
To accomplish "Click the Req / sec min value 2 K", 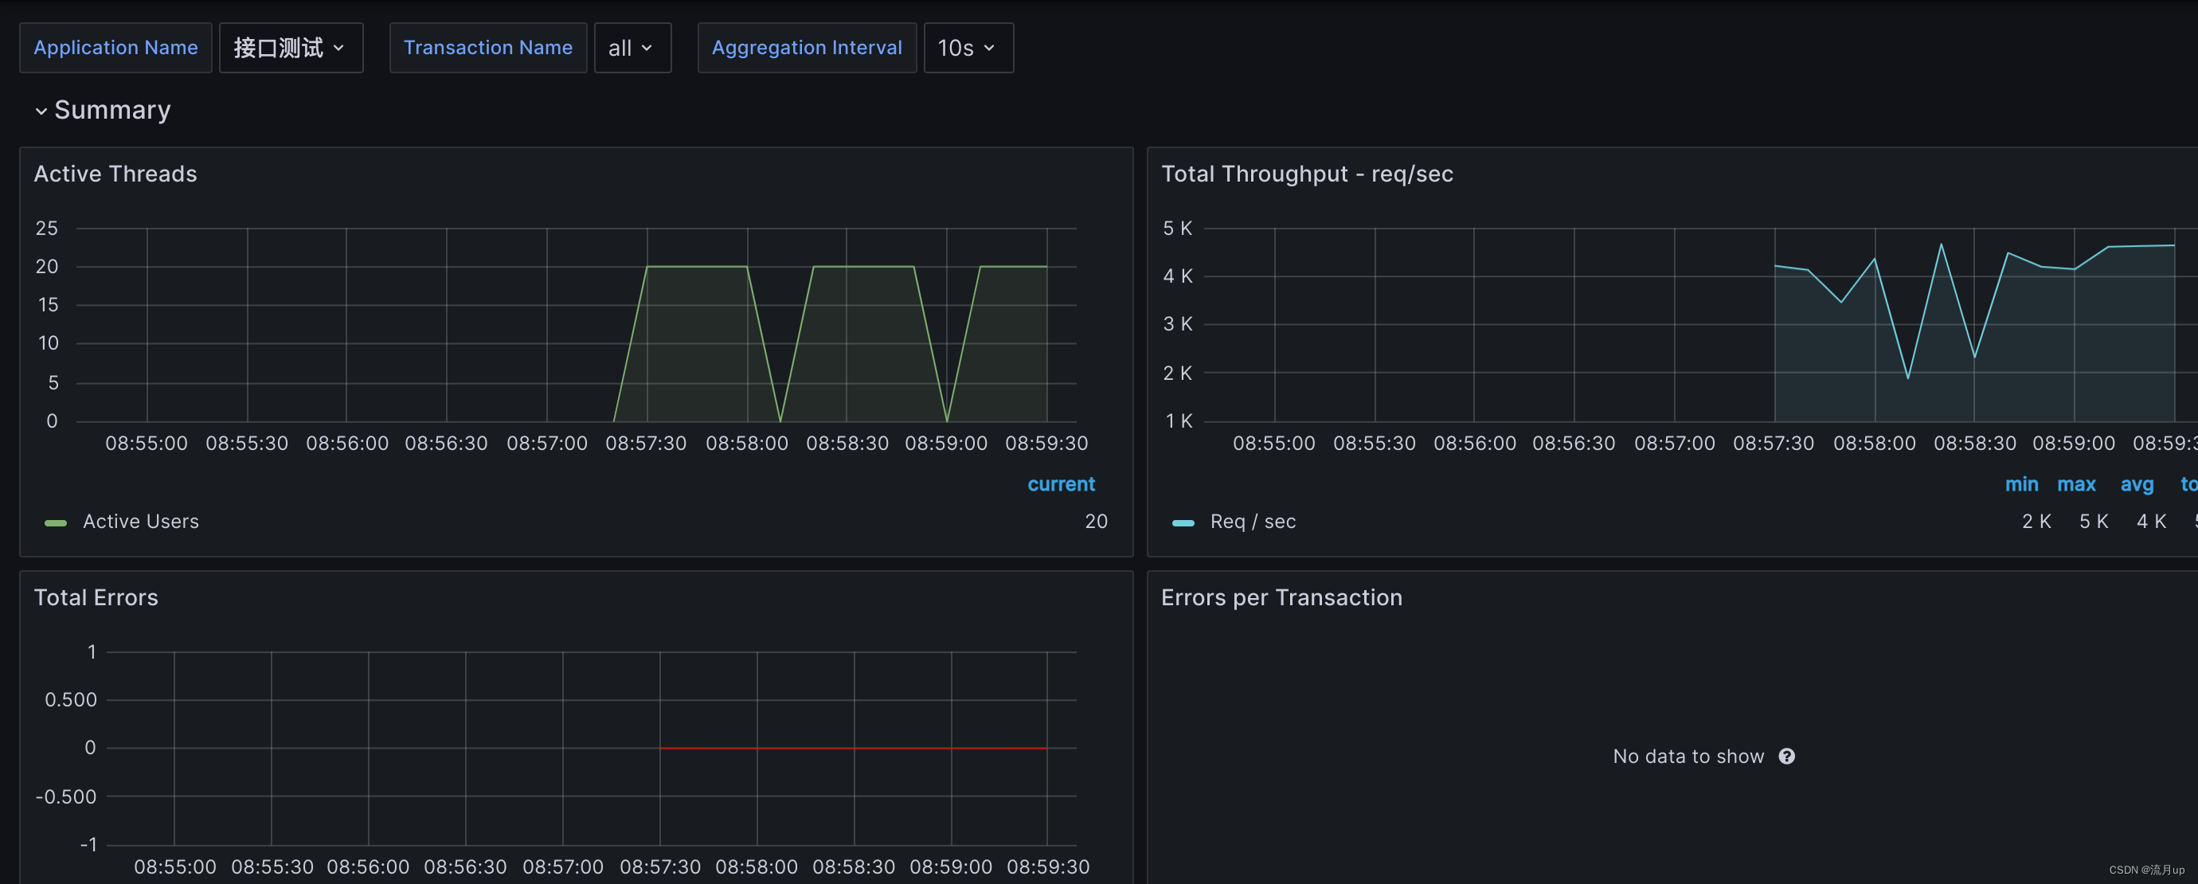I will [2036, 522].
